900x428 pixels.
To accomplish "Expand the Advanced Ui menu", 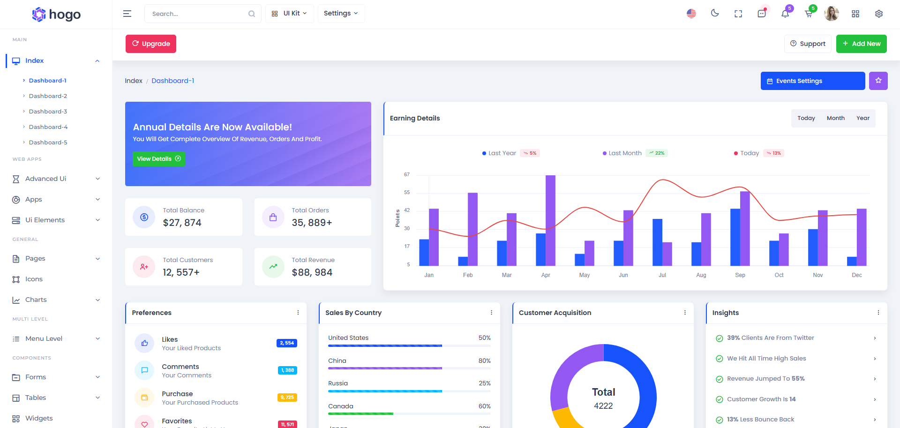I will 56,179.
